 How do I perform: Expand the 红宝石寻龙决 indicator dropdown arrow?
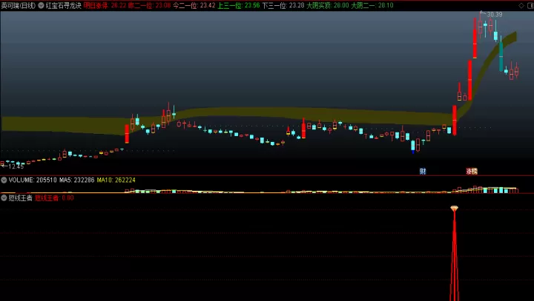tap(42, 5)
